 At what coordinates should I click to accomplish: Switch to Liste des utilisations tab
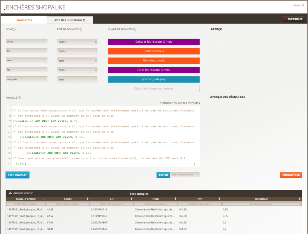click(x=70, y=20)
